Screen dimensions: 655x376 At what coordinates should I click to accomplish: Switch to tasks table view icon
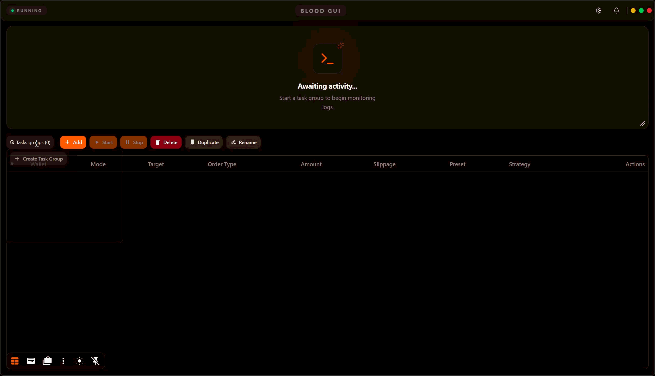(x=15, y=361)
